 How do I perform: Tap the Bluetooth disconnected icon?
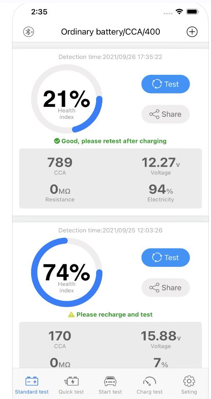coord(29,32)
